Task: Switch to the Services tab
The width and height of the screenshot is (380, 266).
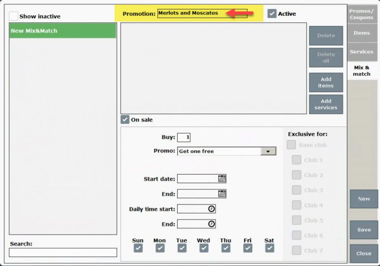Action: click(x=361, y=52)
